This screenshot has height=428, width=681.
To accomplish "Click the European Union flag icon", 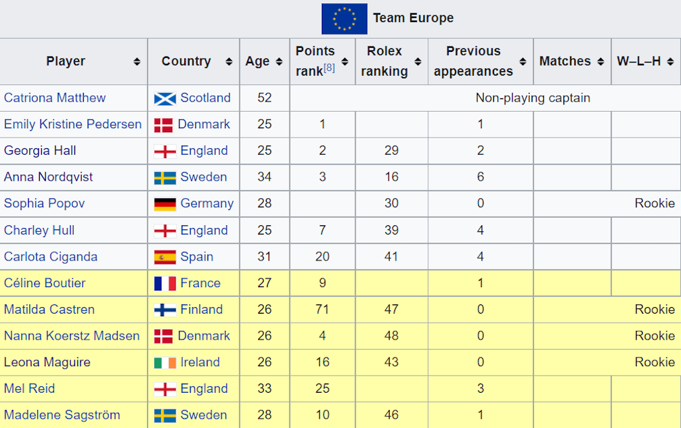I will [344, 19].
